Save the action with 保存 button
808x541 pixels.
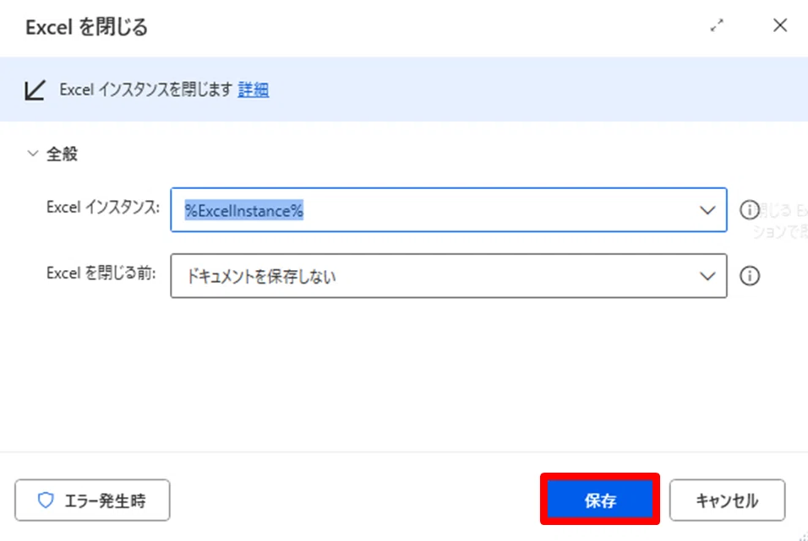pos(600,500)
